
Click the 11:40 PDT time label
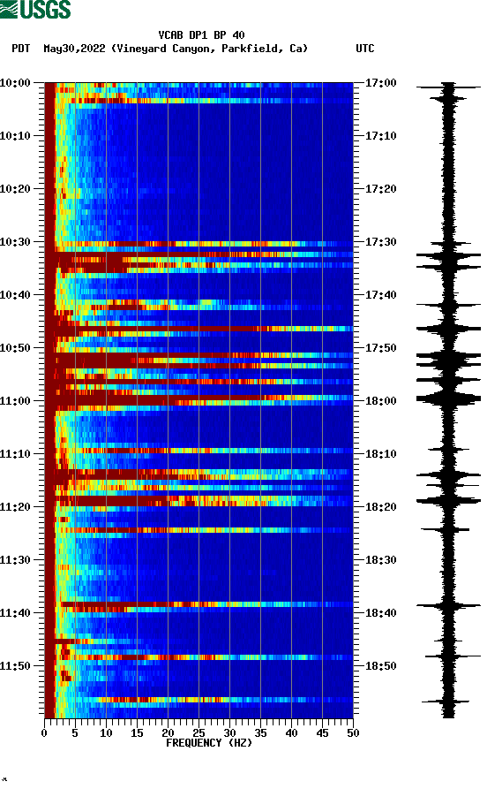tap(15, 613)
